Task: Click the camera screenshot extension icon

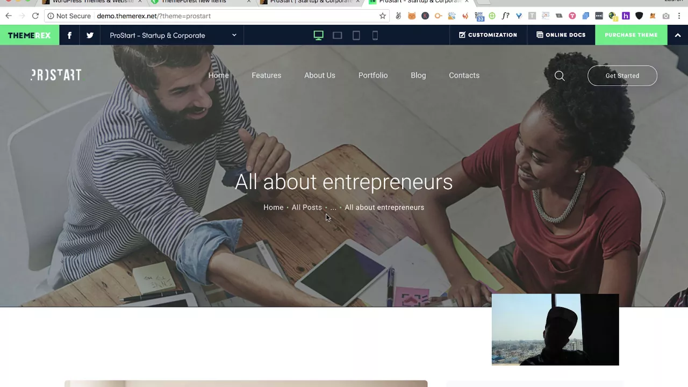Action: [x=666, y=16]
